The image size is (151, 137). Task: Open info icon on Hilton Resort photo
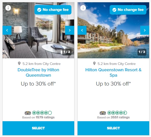(x=83, y=8)
